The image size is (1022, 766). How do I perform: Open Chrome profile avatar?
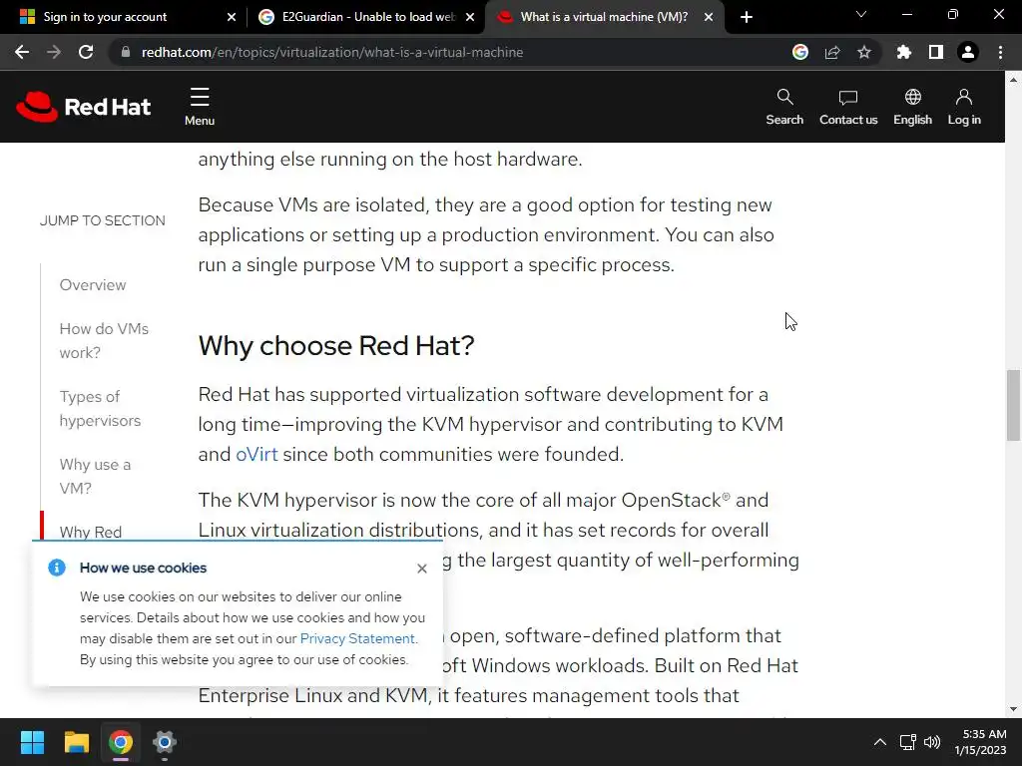point(968,52)
